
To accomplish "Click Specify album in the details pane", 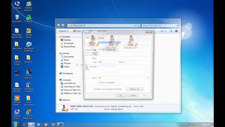I will (x=117, y=109).
